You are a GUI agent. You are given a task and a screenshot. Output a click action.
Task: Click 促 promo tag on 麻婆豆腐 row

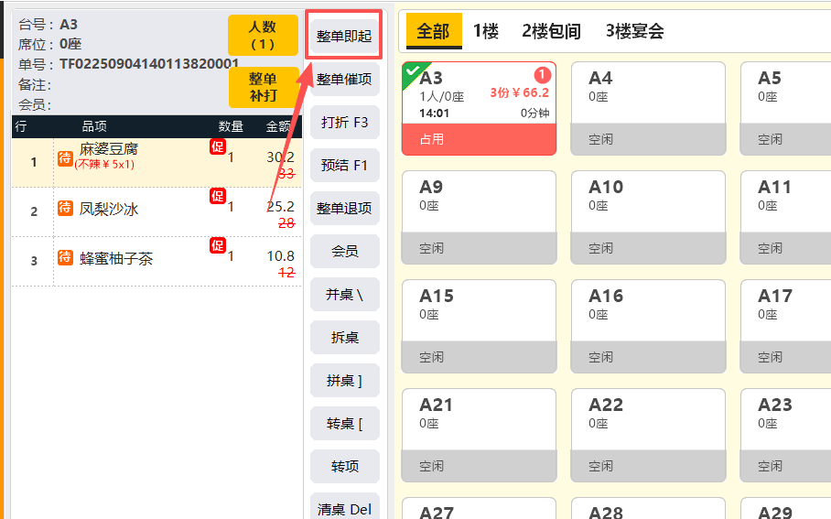click(217, 146)
